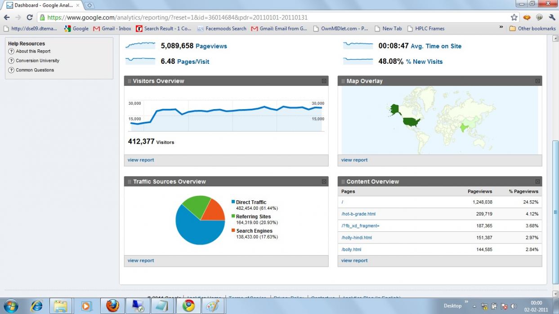This screenshot has height=314, width=559.
Task: Open the OwnMIDlet.com bookmark
Action: point(340,28)
